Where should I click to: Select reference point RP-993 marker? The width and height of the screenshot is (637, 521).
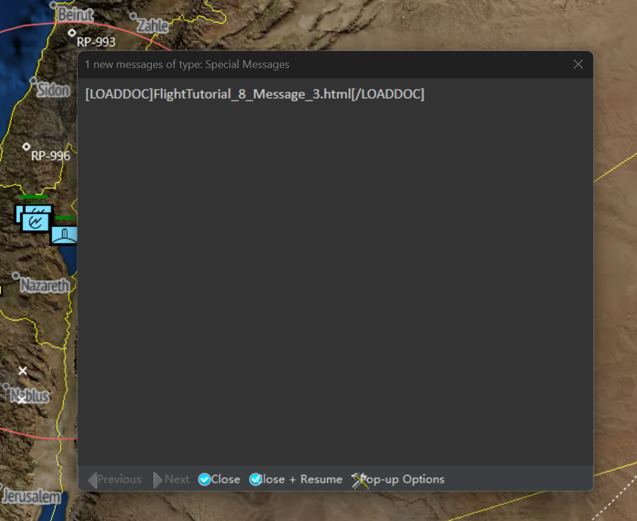[x=72, y=32]
